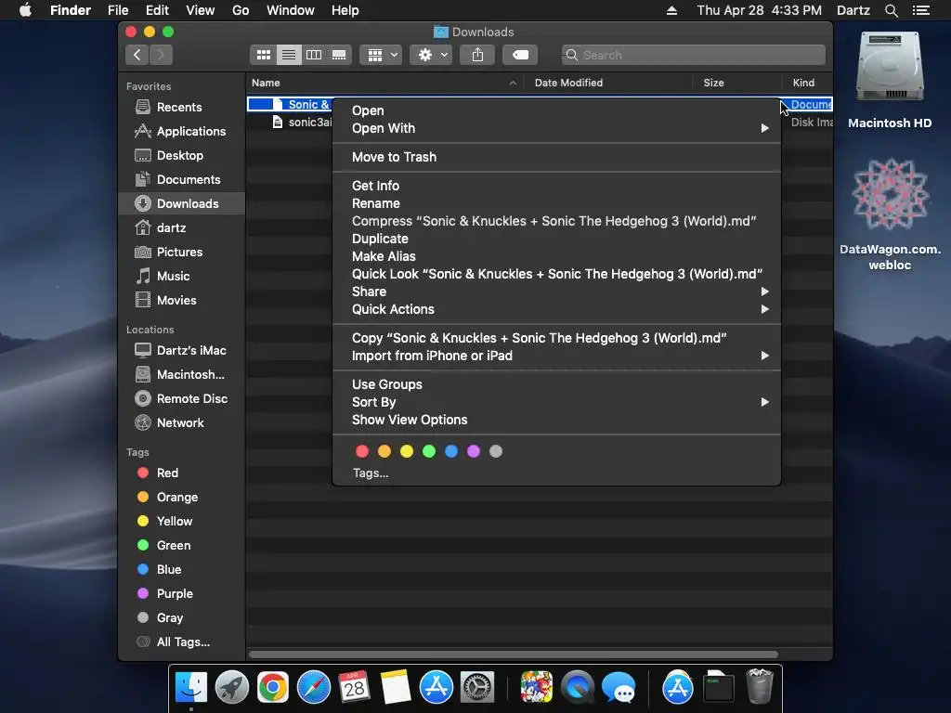
Task: Open the gear action menu
Action: tap(431, 55)
